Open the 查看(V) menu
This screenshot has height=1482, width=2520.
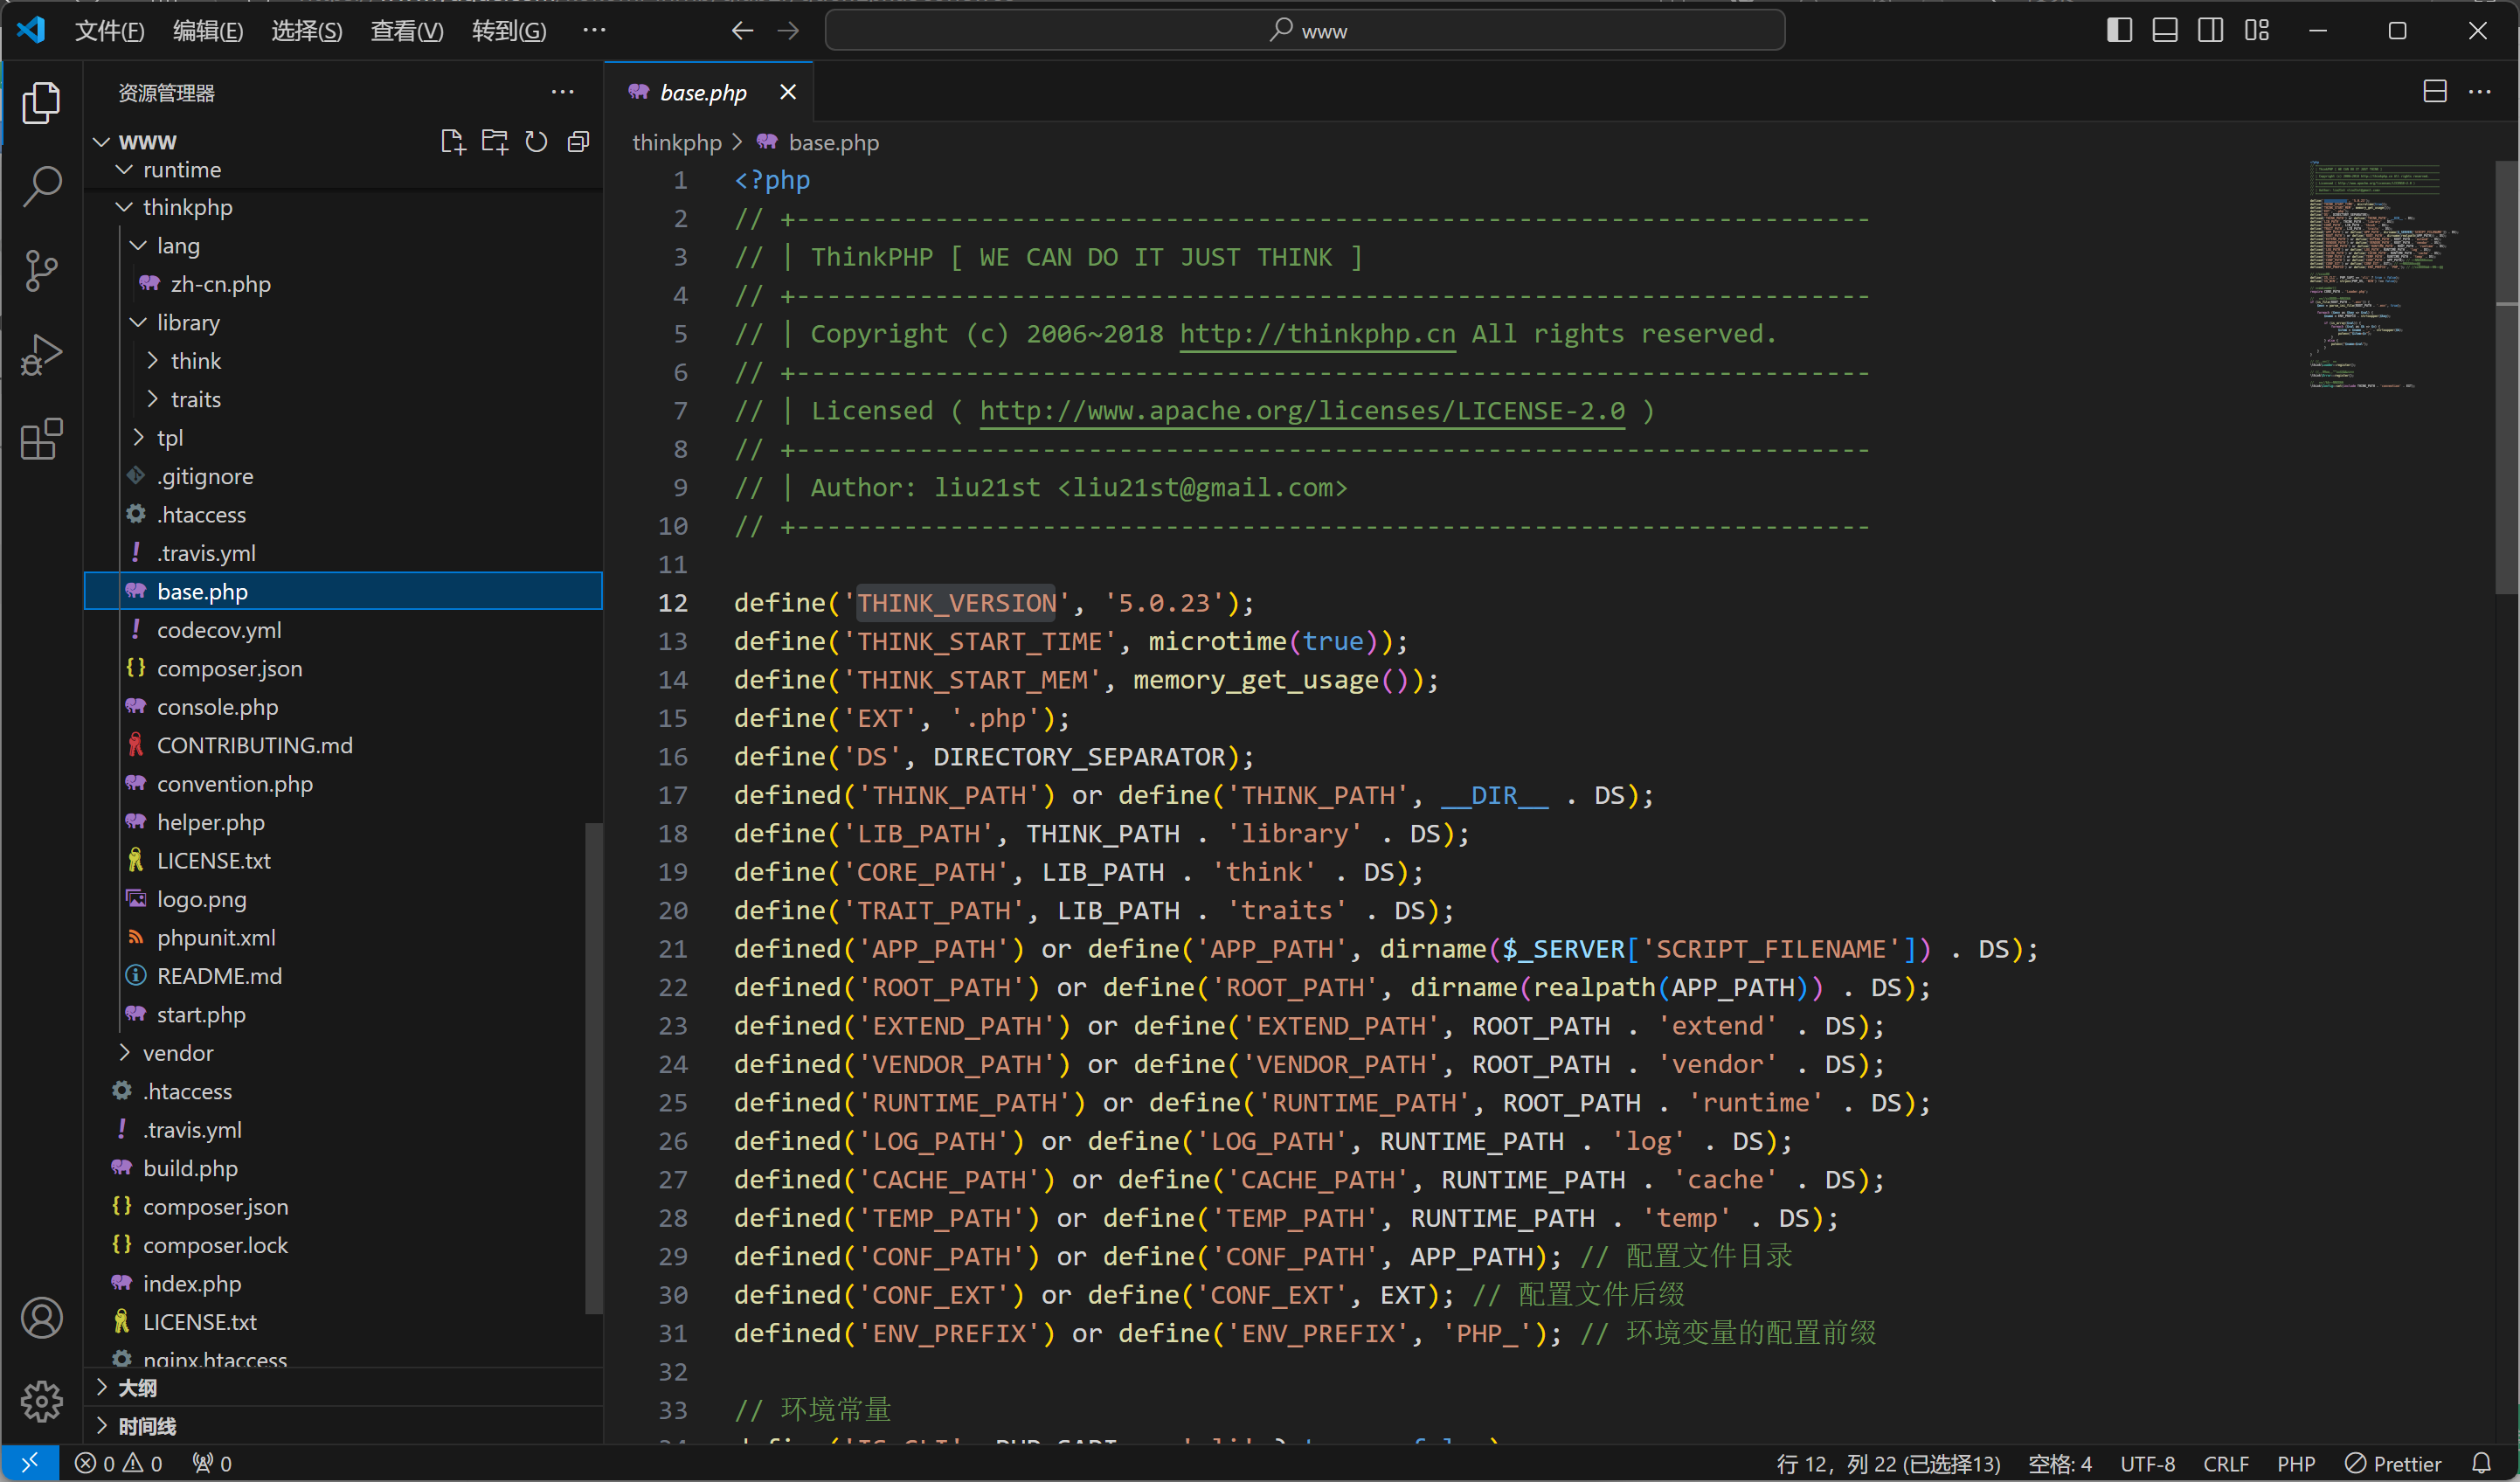pyautogui.click(x=406, y=30)
